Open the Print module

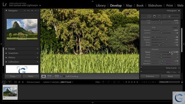169,5
